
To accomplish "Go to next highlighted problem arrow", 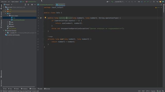I will [161, 7].
